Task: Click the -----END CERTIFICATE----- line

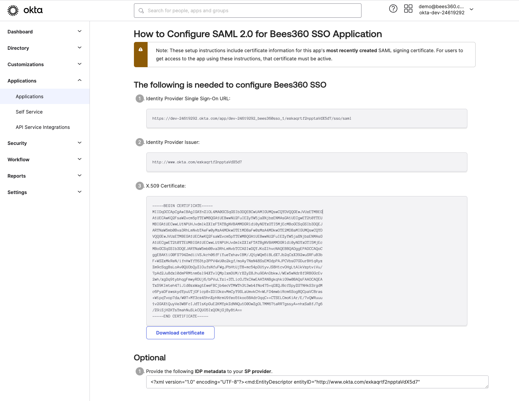Action: click(180, 316)
